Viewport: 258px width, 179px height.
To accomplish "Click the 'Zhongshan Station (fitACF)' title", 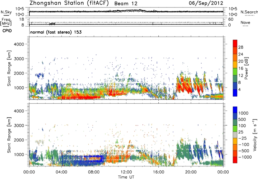I will tap(69, 3).
